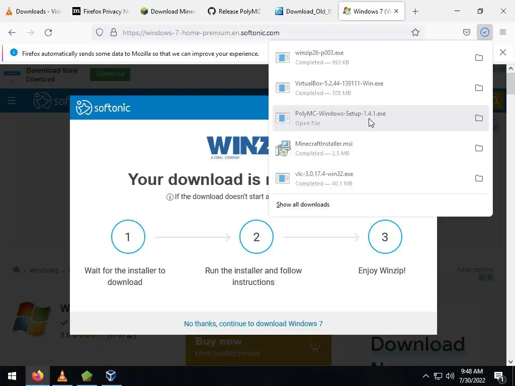Dismiss the Firefox data notification bar

[x=503, y=52]
